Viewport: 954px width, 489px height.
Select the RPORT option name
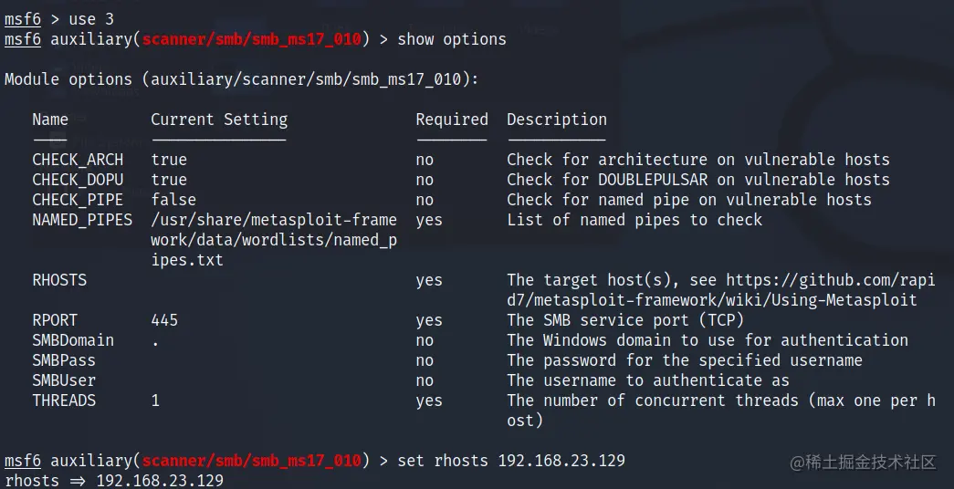click(x=55, y=320)
